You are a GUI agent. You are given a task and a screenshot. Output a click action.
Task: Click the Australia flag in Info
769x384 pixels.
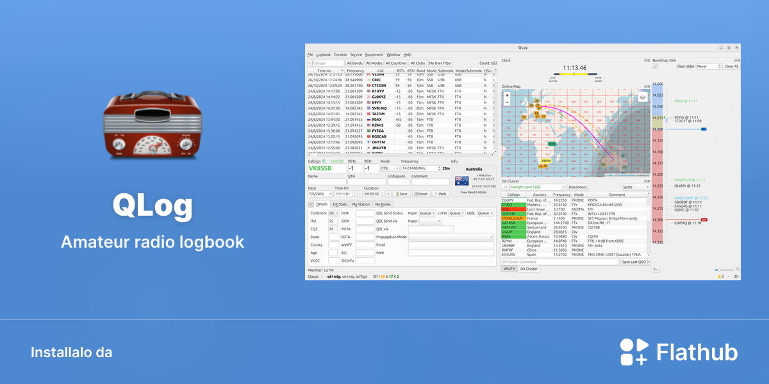point(461,180)
